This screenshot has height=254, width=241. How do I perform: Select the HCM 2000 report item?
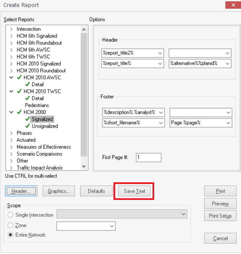click(35, 112)
